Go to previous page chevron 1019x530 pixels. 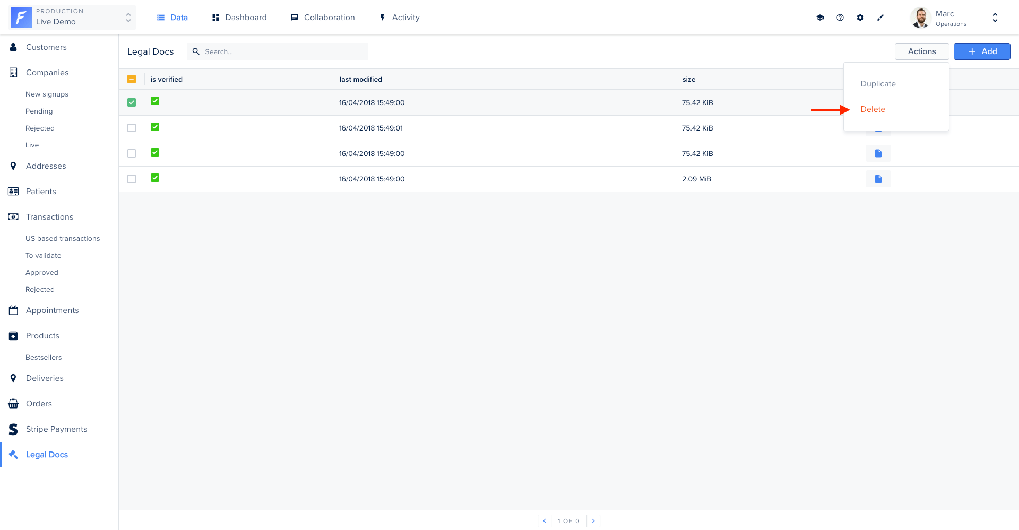pos(545,521)
